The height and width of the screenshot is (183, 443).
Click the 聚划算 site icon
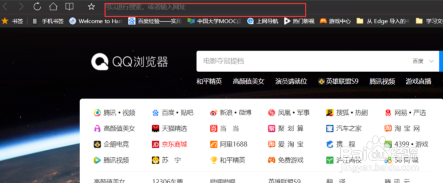(272, 129)
